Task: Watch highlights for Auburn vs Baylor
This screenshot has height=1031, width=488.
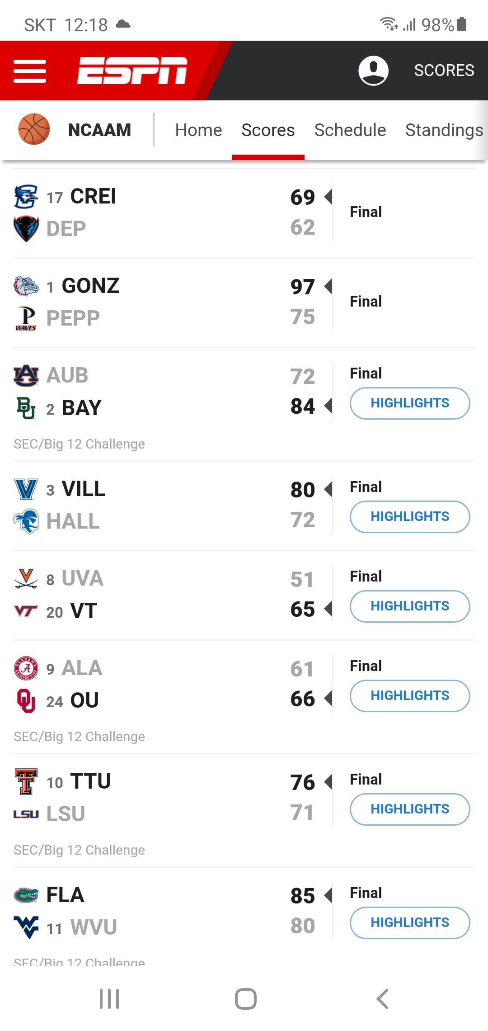Action: [410, 403]
